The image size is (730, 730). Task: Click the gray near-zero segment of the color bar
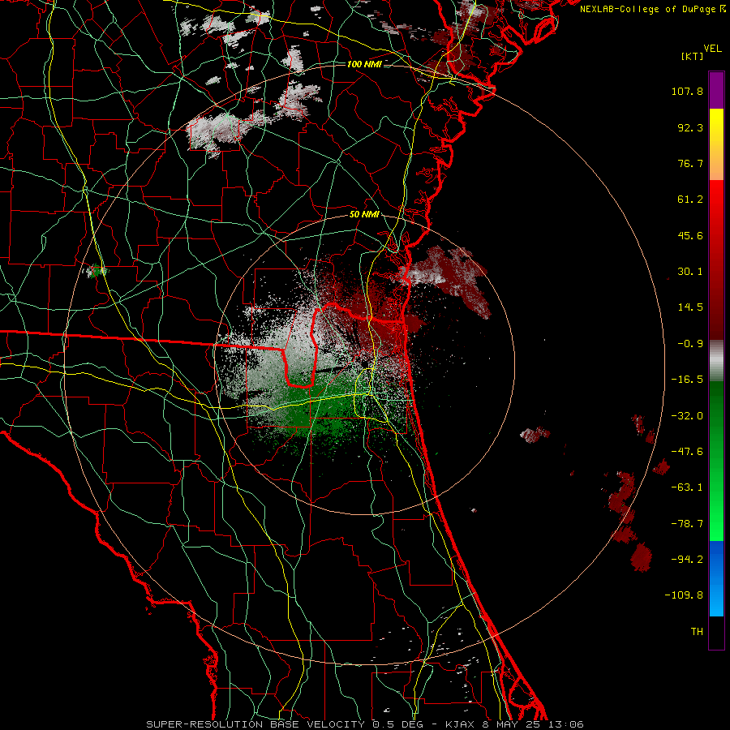click(716, 360)
